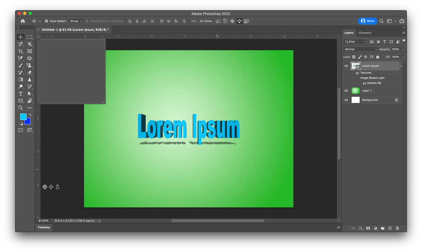Select the Crop tool

pos(20,51)
